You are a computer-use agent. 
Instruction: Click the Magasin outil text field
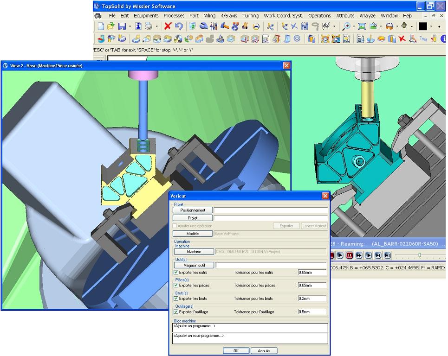click(271, 265)
